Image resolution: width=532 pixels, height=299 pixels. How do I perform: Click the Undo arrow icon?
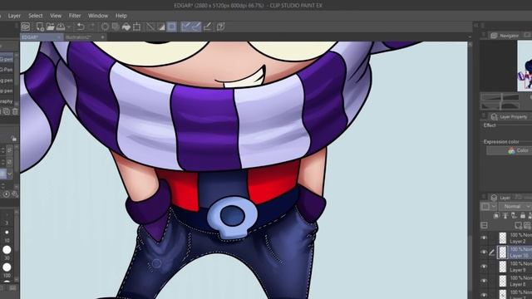(x=81, y=27)
